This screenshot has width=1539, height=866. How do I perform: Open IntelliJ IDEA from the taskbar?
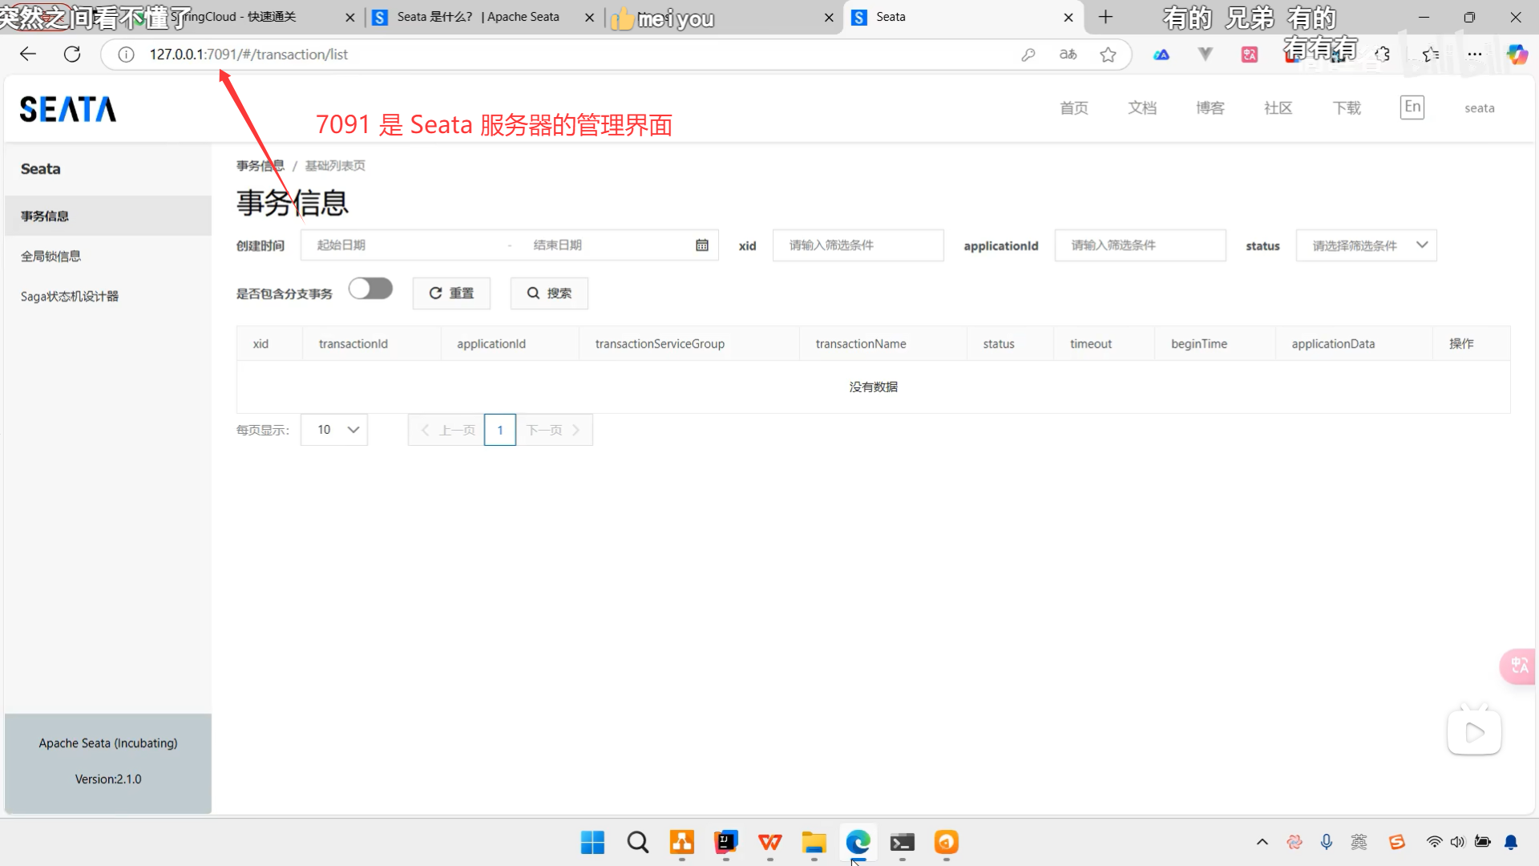tap(725, 842)
